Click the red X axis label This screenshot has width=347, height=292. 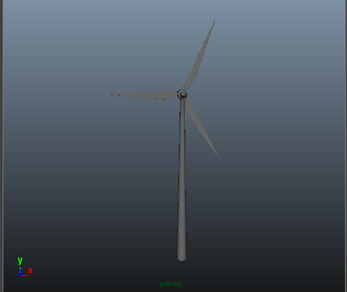[x=30, y=271]
